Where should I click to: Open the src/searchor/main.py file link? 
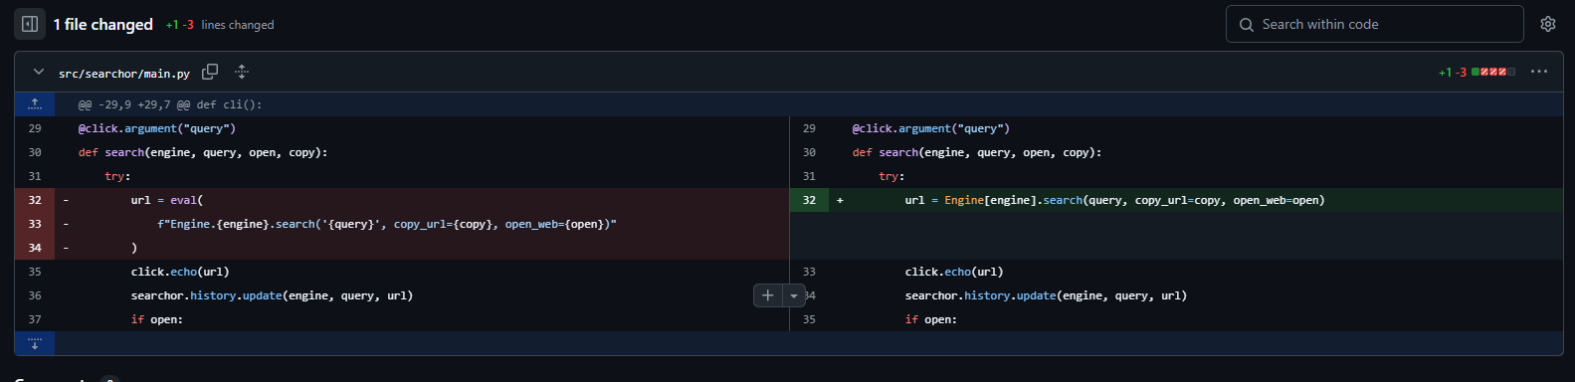(x=124, y=74)
